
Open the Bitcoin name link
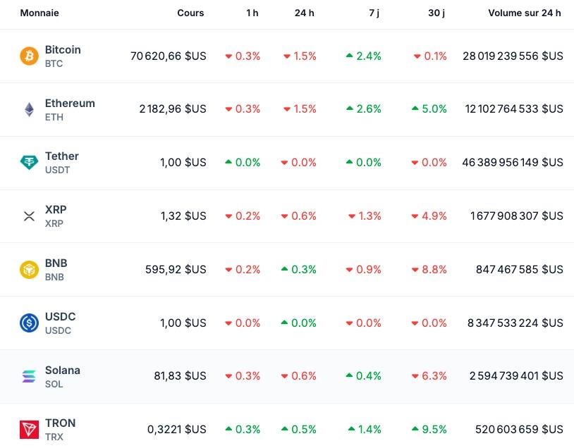click(63, 49)
